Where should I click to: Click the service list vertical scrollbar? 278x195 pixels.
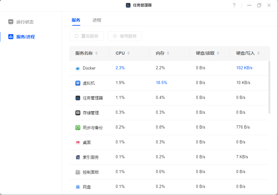269,87
